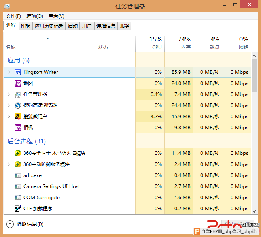Expand the 任务管理器 process group
Screen dimensions: 261x237
(x=9, y=94)
